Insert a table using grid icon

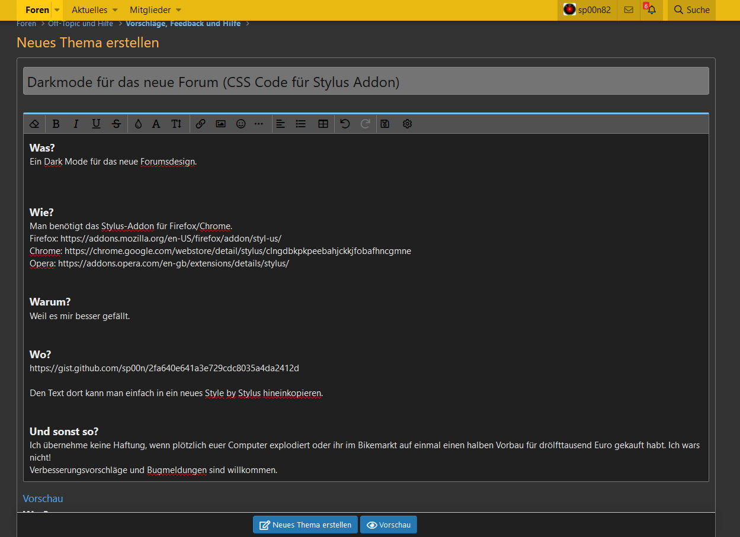pos(323,124)
